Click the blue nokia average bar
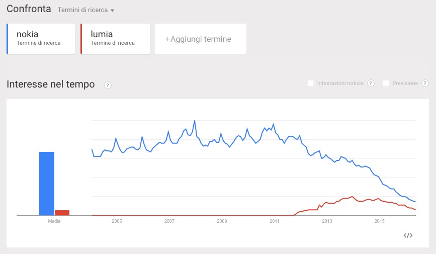The width and height of the screenshot is (436, 254). point(47,183)
